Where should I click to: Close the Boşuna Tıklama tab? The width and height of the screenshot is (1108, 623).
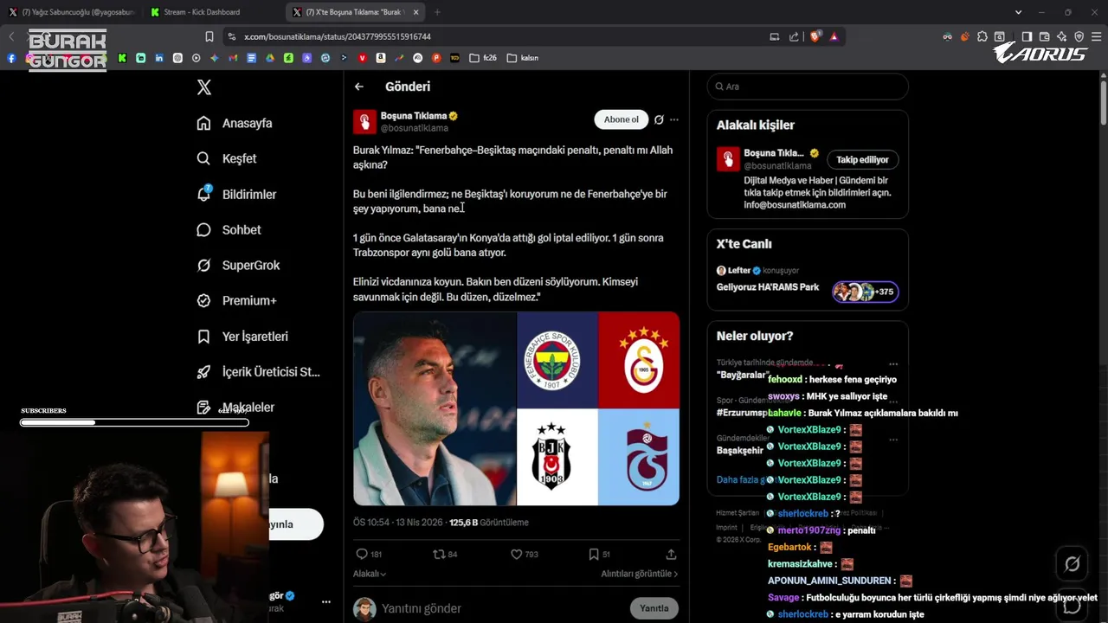(x=416, y=12)
